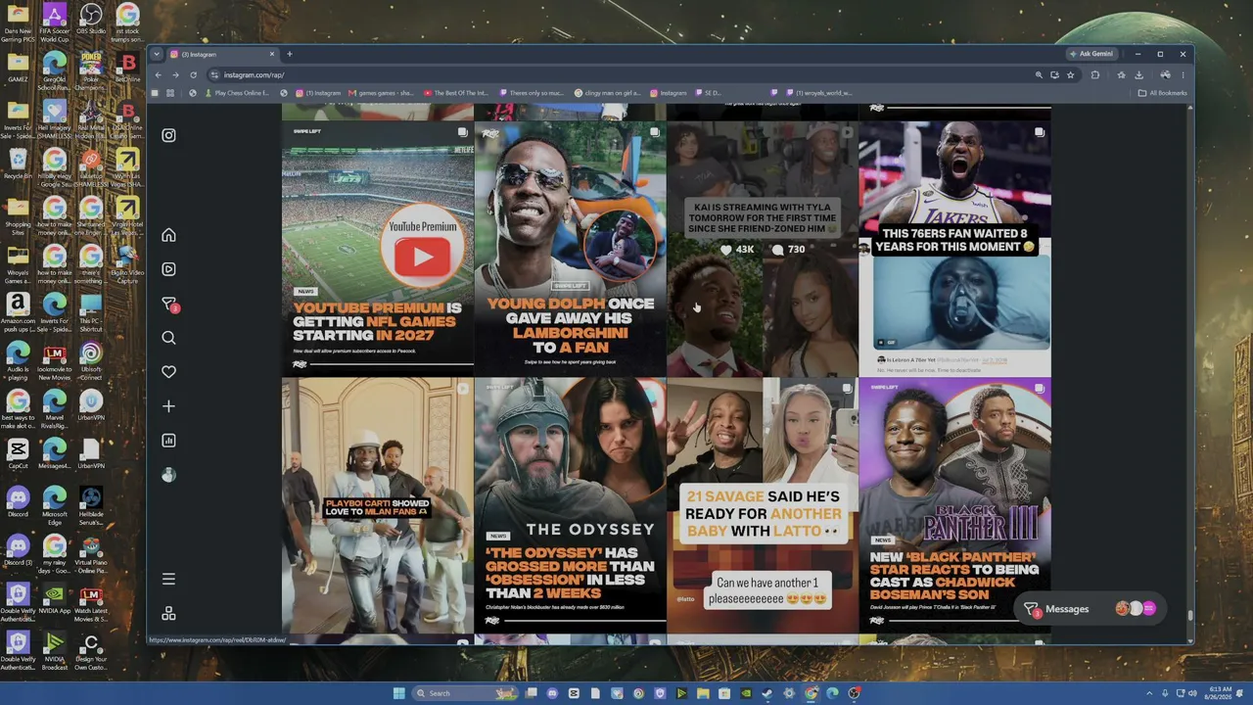Open the games games bookmark
The width and height of the screenshot is (1253, 705).
tap(380, 93)
